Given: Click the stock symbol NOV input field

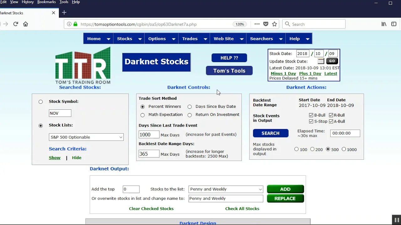Looking at the screenshot, I should 60,113.
